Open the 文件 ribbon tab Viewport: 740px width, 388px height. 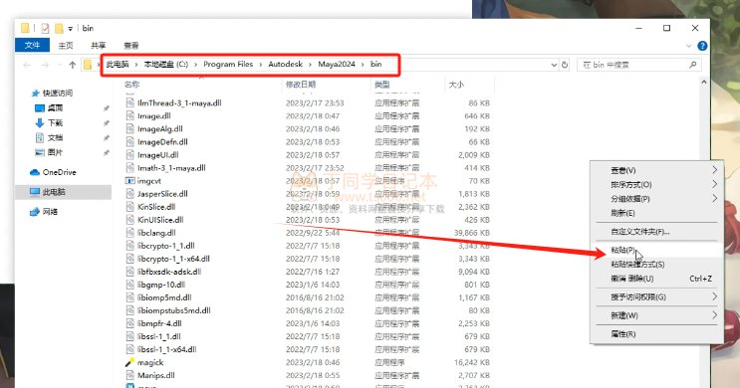point(32,45)
